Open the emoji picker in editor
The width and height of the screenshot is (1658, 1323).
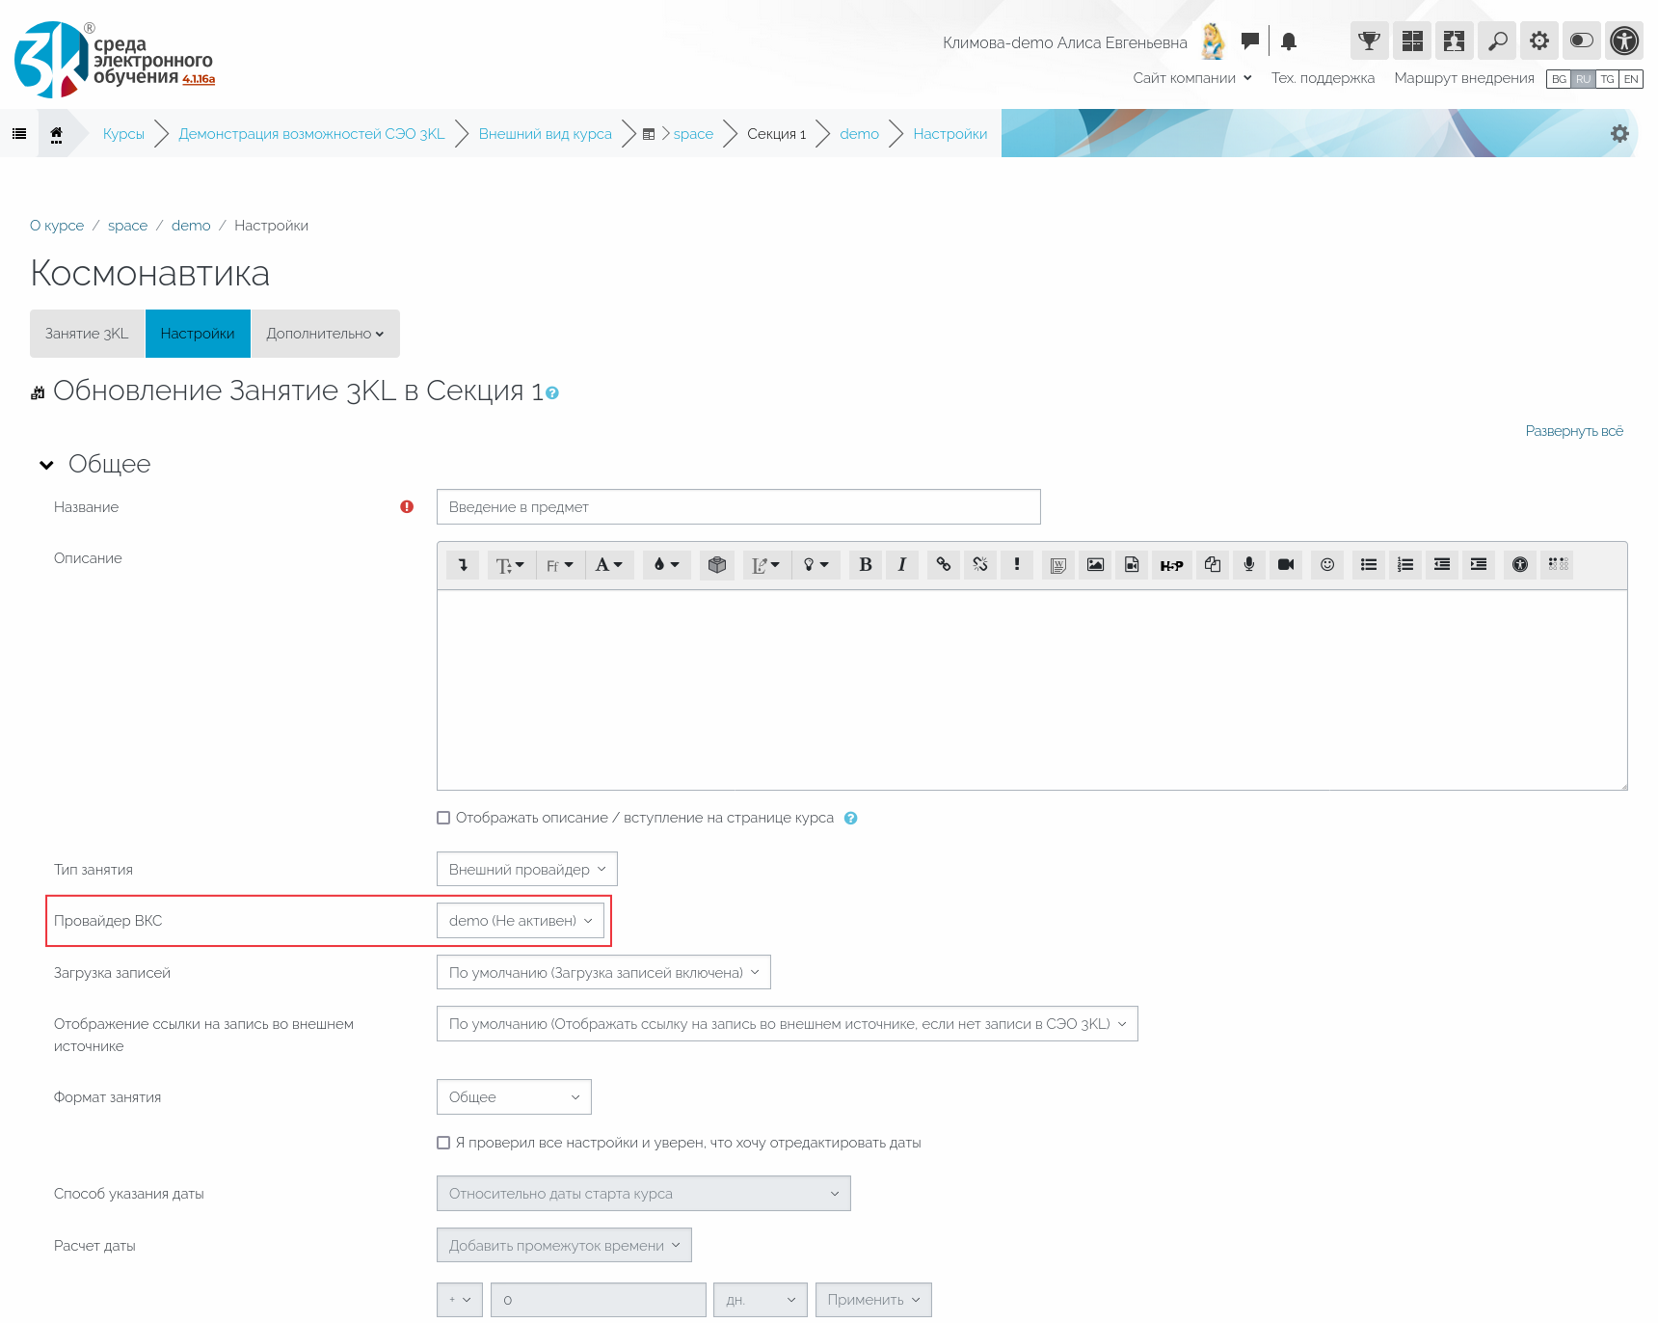click(1327, 565)
